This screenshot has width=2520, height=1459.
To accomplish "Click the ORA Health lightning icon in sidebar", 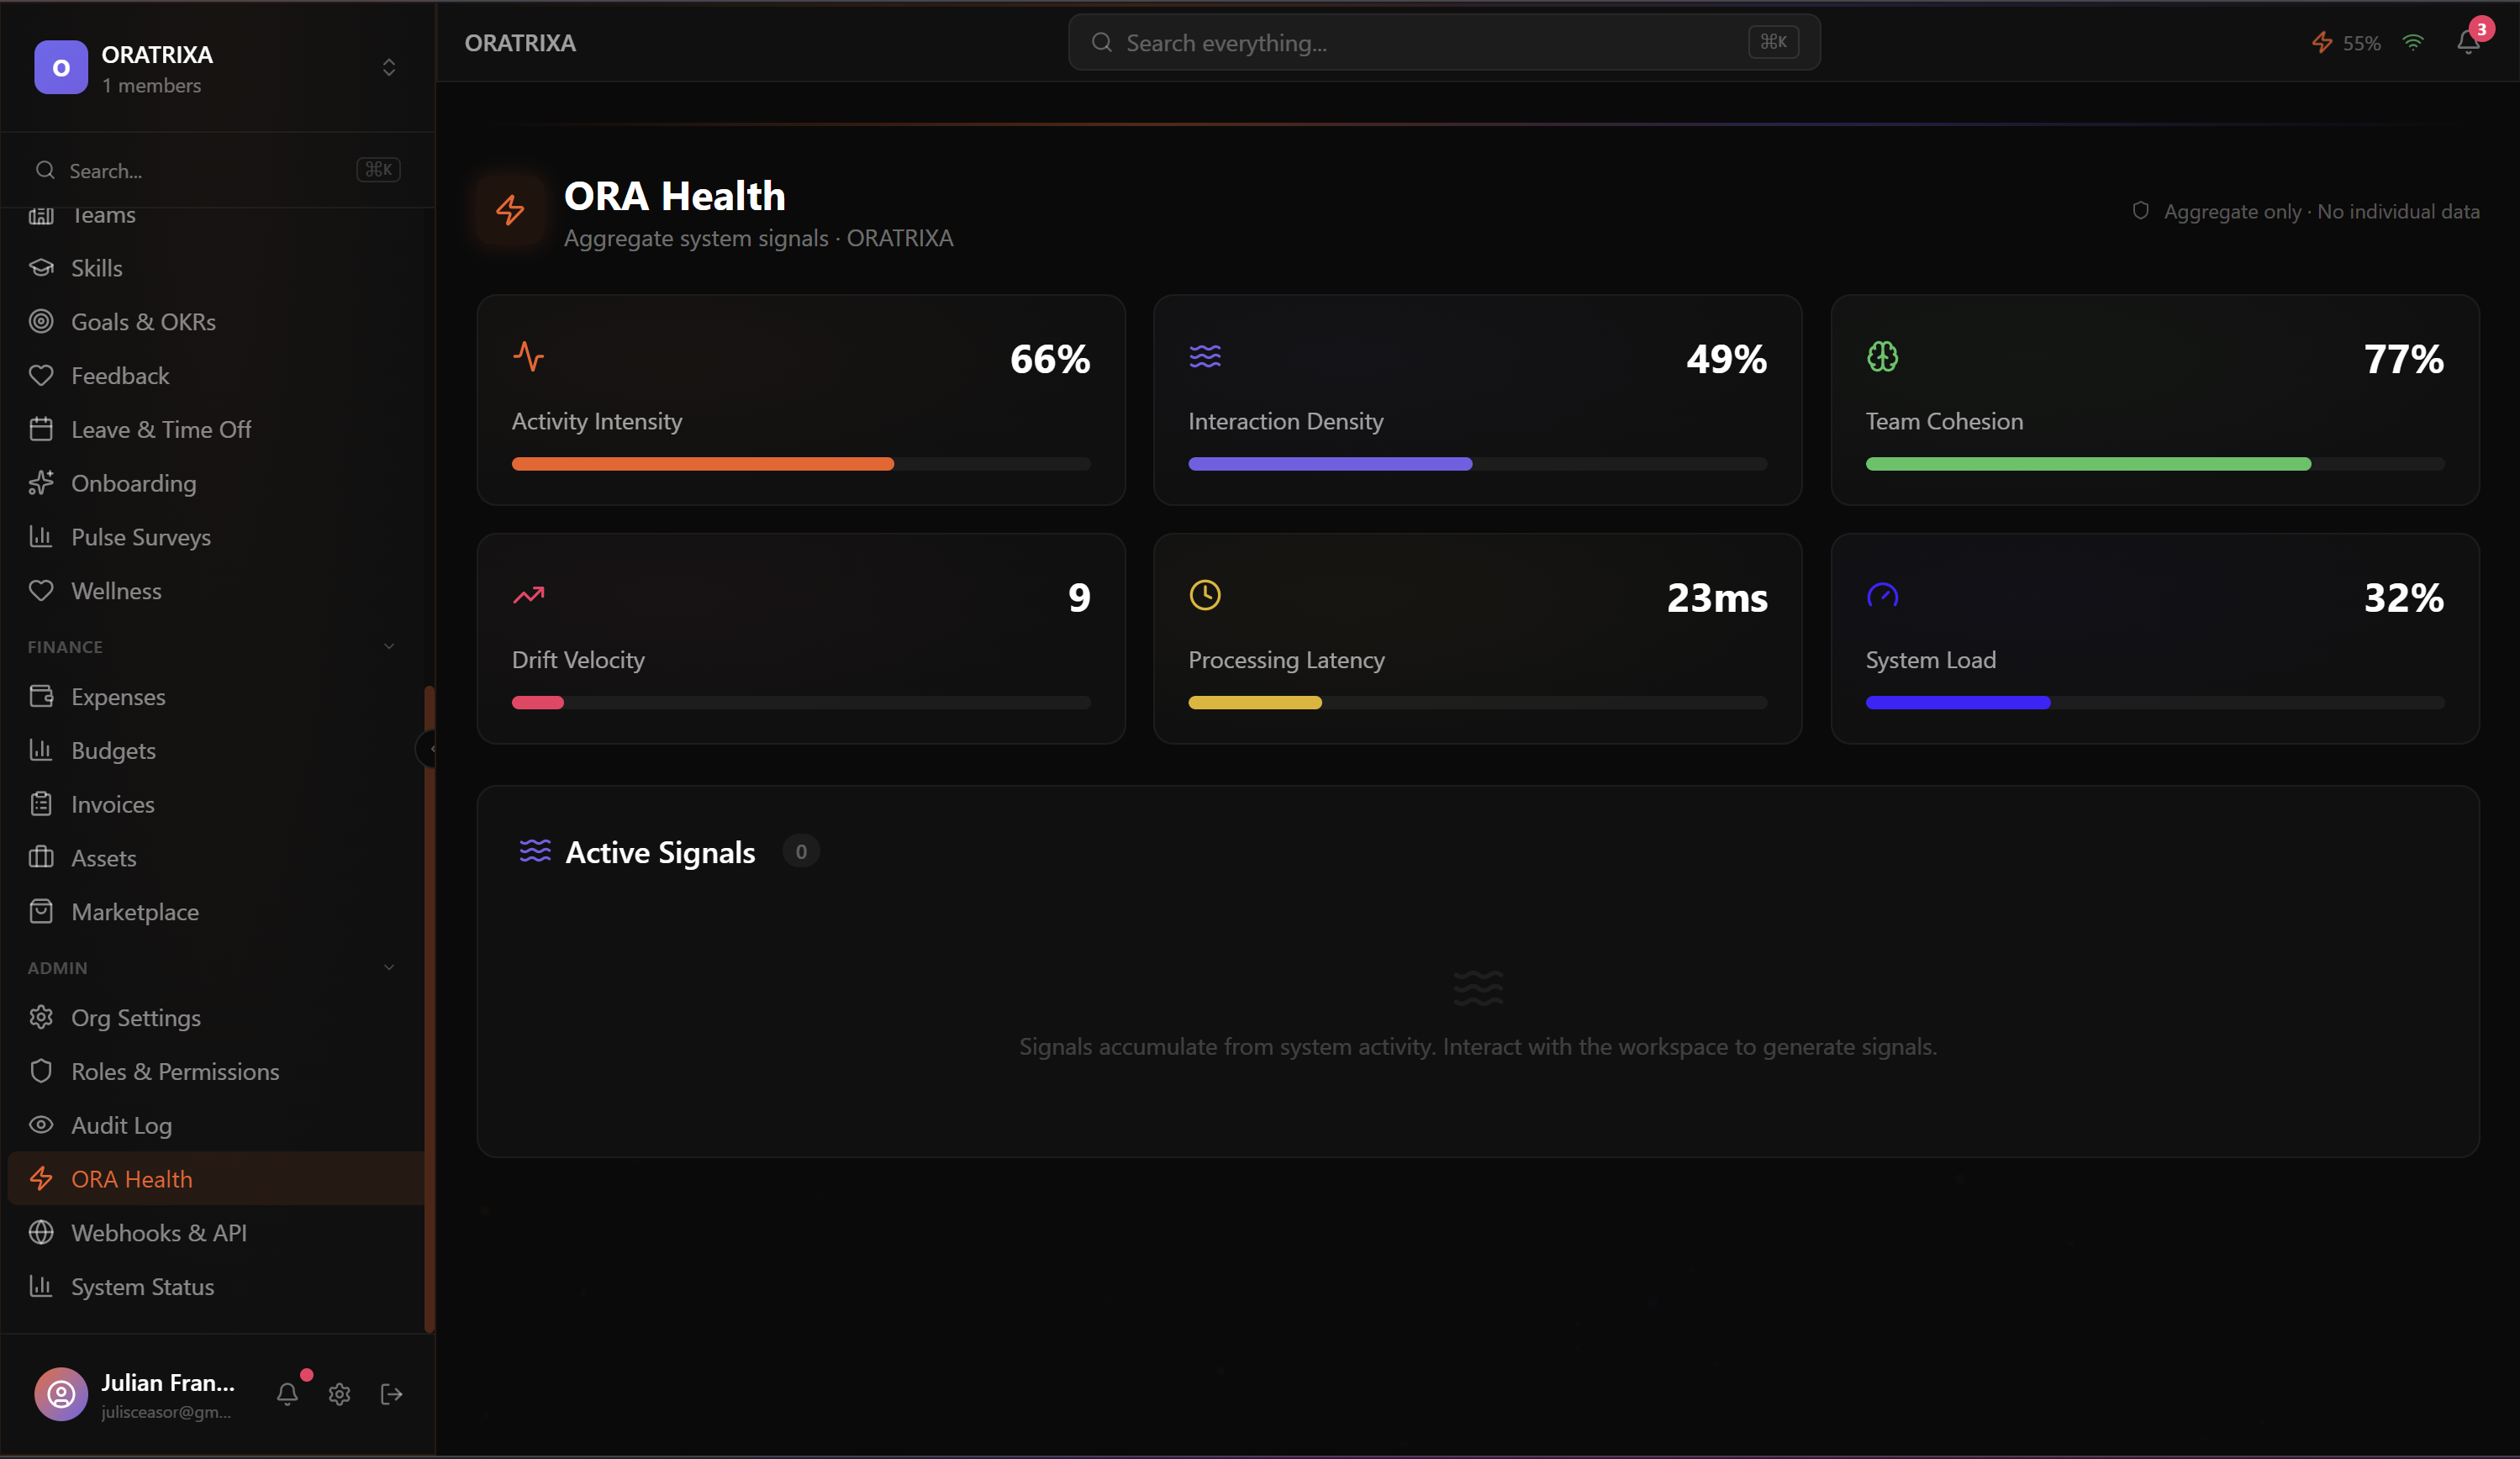I will tap(41, 1178).
